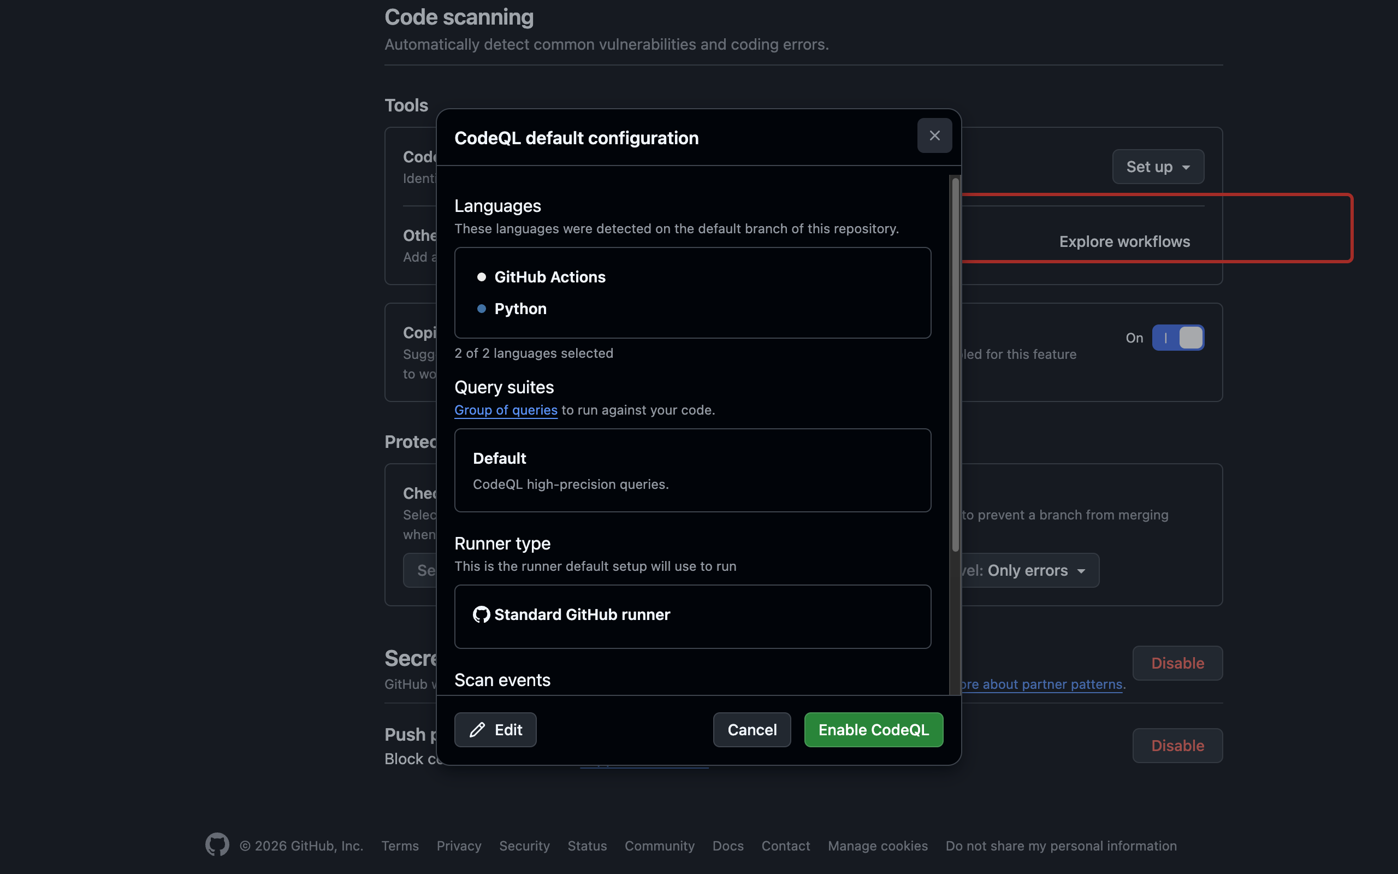Disable secret scanning
The image size is (1398, 874).
click(1177, 663)
